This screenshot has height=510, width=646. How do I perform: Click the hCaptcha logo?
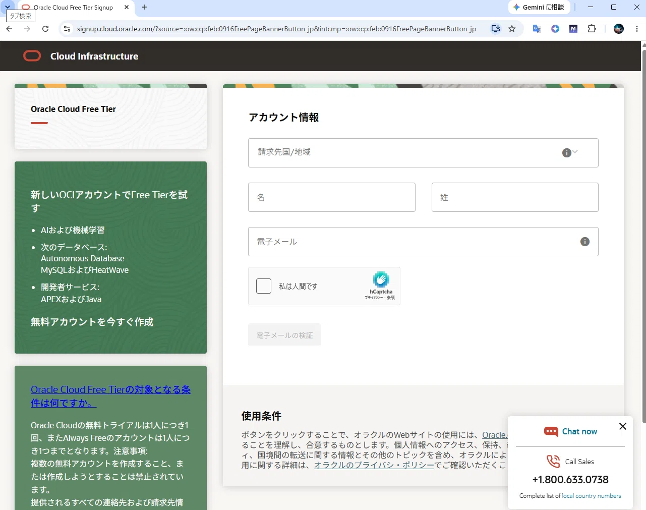(x=381, y=279)
